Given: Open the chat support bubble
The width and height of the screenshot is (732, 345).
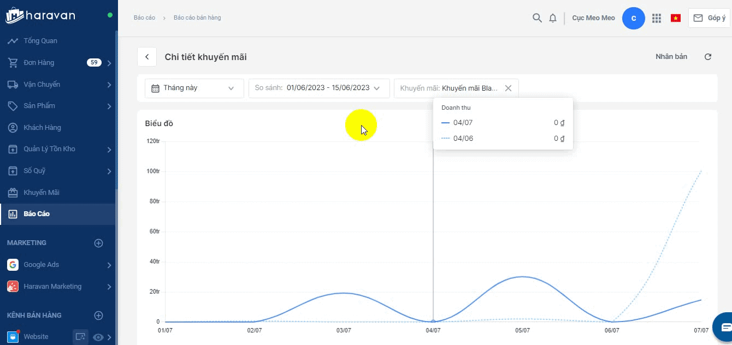Looking at the screenshot, I should (x=724, y=326).
